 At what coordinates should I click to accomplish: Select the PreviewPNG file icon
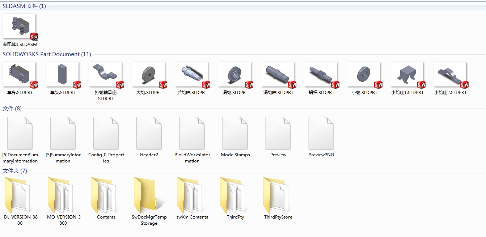point(321,133)
